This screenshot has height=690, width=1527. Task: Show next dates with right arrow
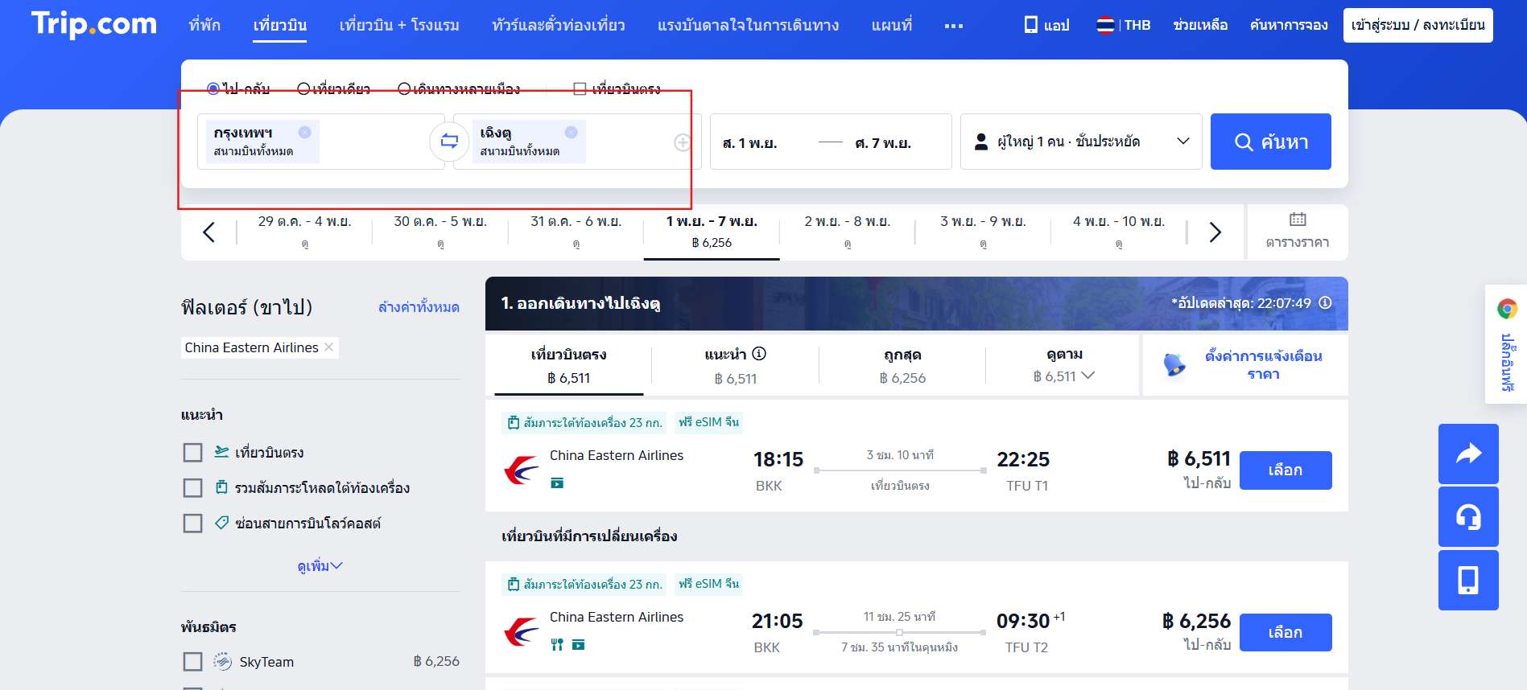(x=1215, y=232)
